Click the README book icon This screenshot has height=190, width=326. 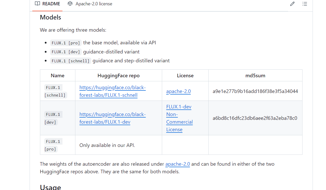37,4
